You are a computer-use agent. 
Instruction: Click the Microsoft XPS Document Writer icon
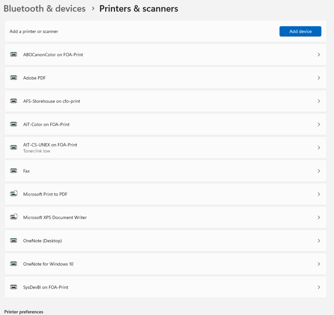tap(14, 217)
